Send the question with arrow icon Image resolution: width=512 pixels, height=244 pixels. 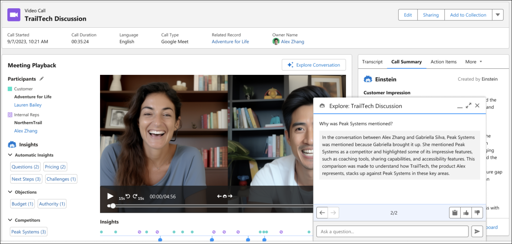pos(477,232)
